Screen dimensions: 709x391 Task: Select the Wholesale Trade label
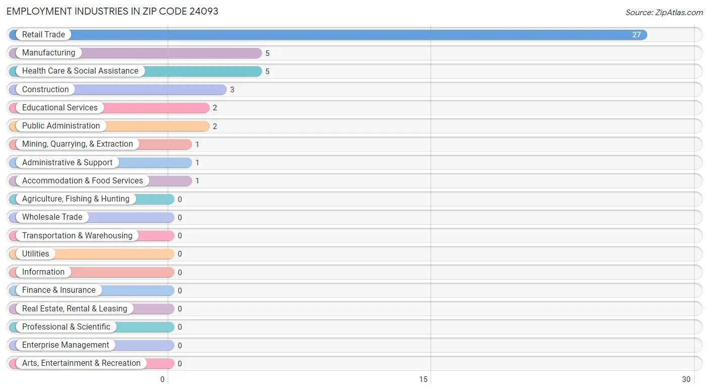click(x=52, y=217)
